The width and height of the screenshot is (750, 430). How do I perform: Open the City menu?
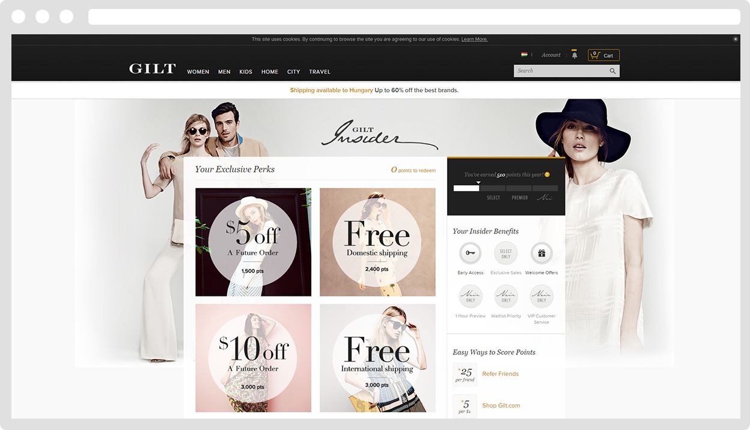293,72
